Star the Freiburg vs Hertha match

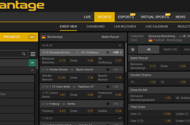[108, 104]
